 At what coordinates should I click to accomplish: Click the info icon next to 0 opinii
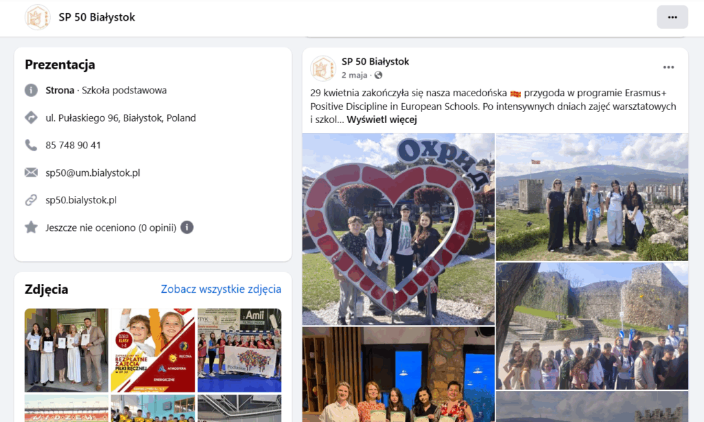187,227
